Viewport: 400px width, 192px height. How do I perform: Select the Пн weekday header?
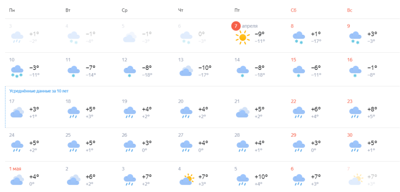[x=11, y=10]
